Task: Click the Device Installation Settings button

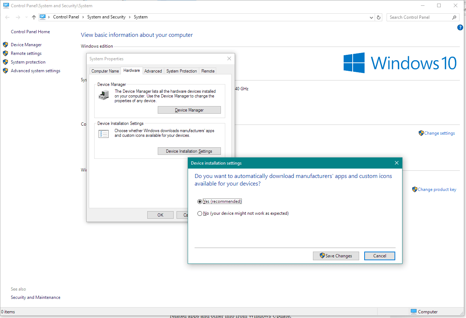Action: [189, 151]
